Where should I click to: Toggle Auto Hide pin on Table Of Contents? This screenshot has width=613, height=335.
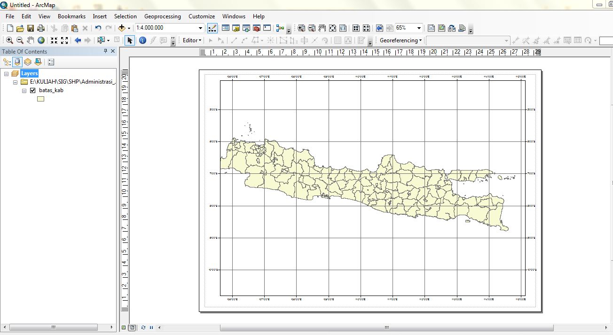click(x=105, y=51)
